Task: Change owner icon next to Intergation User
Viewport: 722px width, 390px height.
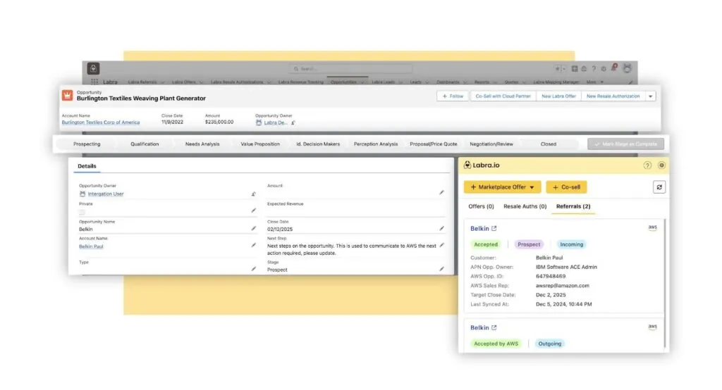Action: click(253, 194)
